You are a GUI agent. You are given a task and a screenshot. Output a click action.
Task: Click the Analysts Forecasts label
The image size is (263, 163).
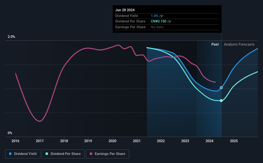pos(239,44)
